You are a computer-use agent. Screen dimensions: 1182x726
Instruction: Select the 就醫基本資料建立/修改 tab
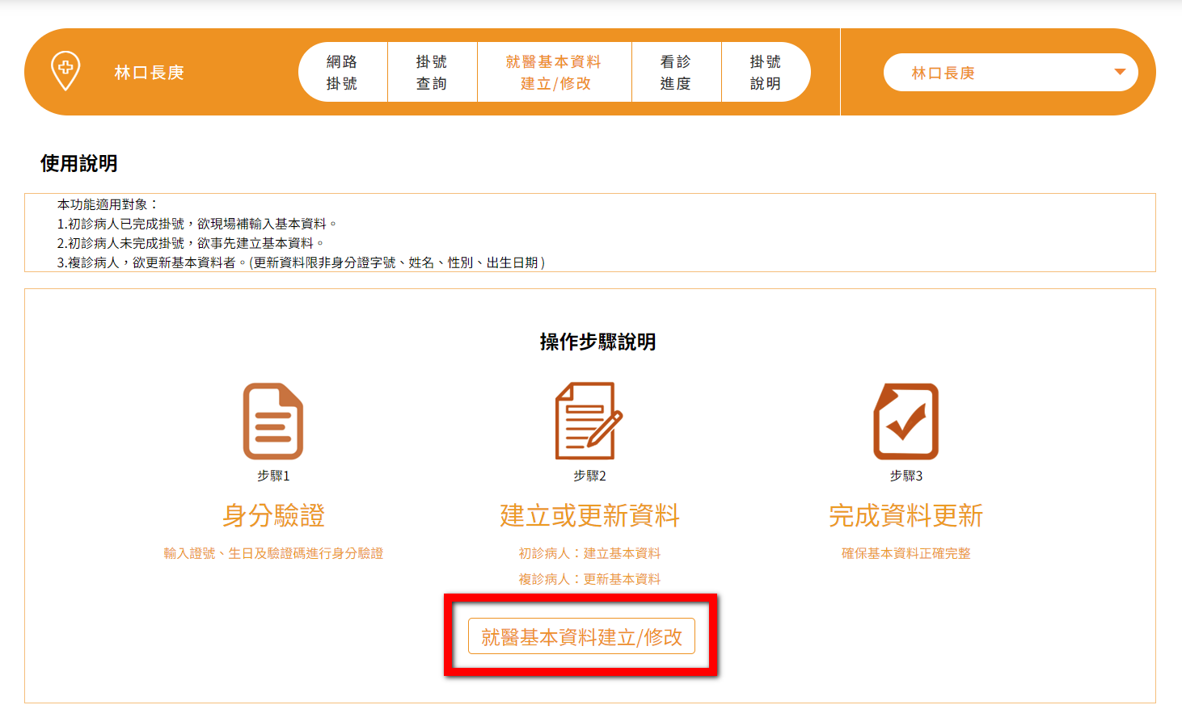pyautogui.click(x=555, y=72)
